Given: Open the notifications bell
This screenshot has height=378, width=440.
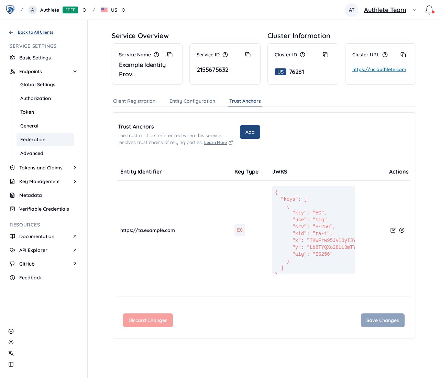Looking at the screenshot, I should point(429,10).
